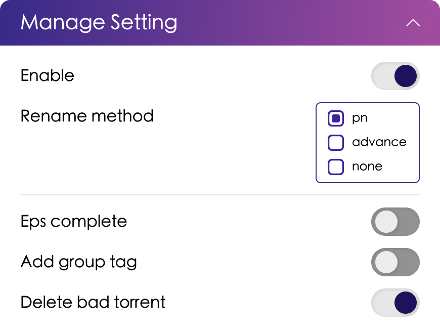Viewport: 440px width, 333px height.
Task: Click the none option label text
Action: pos(367,166)
